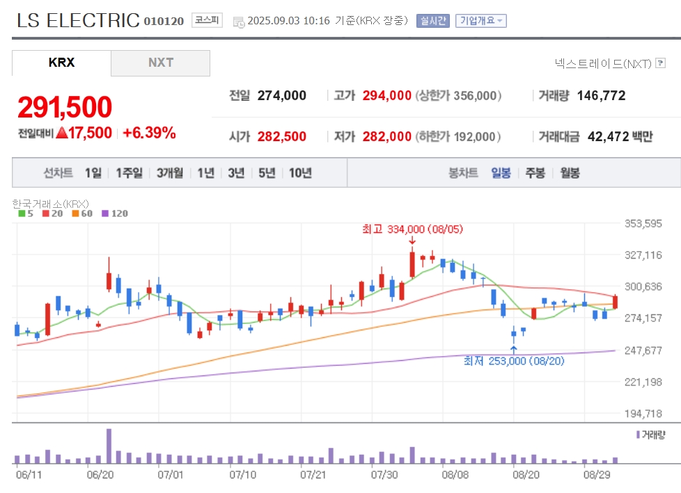Screen dimensions: 681x493
Task: Select the 주봉 weekly candle chart
Action: [535, 173]
